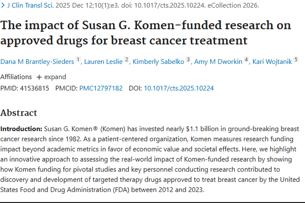Click the Abstract section heading
The width and height of the screenshot is (305, 203).
click(x=19, y=112)
